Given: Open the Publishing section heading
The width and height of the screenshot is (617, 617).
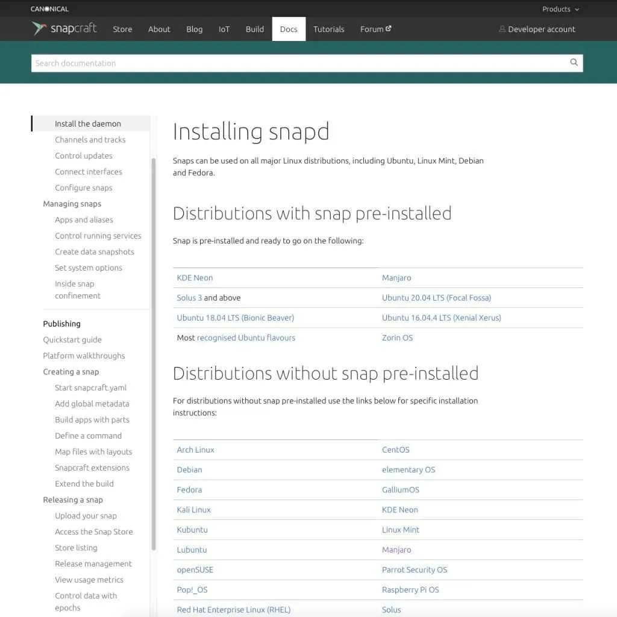Looking at the screenshot, I should pyautogui.click(x=62, y=324).
